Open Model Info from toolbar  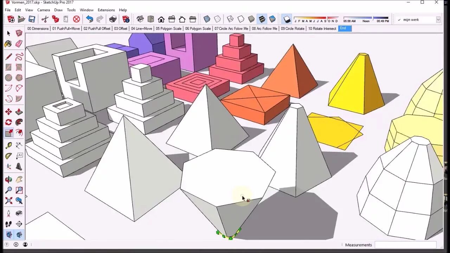click(126, 19)
